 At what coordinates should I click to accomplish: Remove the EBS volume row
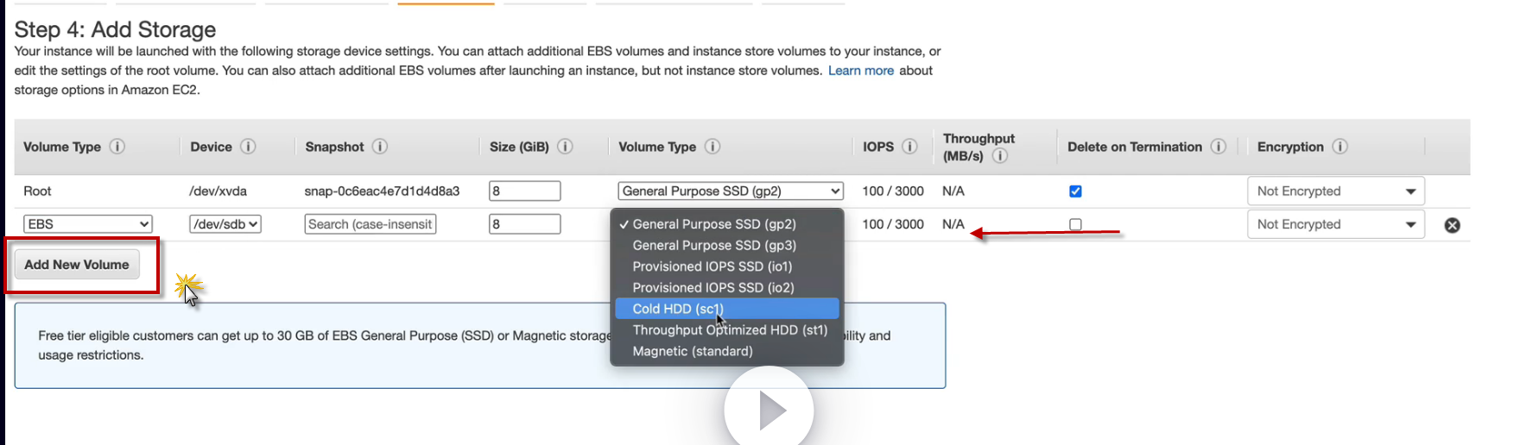(1452, 225)
